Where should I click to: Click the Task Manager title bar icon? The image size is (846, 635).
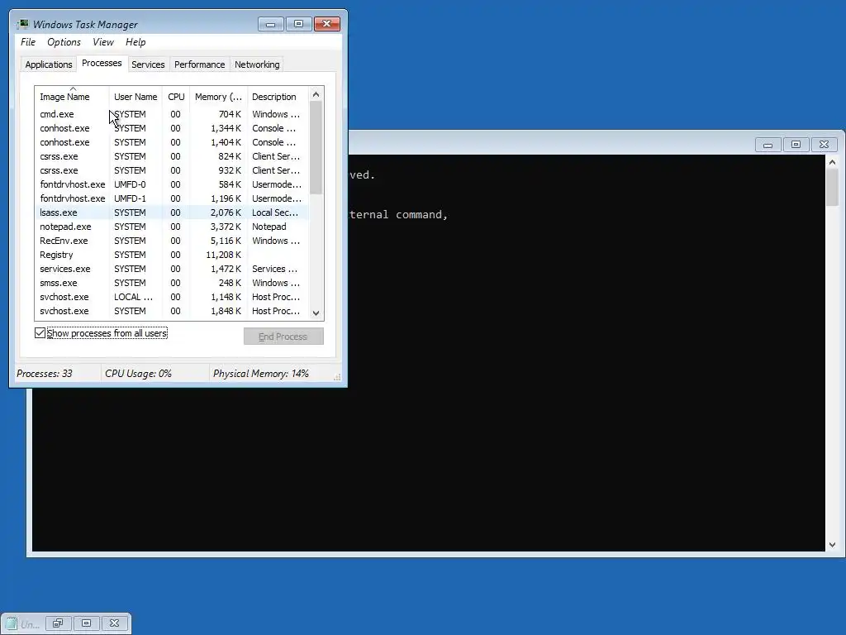[22, 24]
